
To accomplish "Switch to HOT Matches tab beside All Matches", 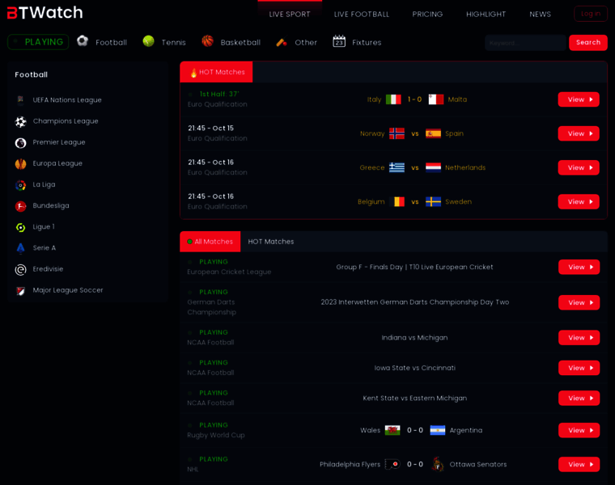I will tap(270, 242).
